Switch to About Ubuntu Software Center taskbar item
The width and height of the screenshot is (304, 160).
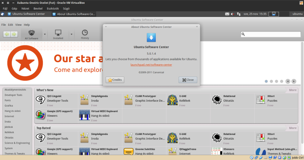74,14
